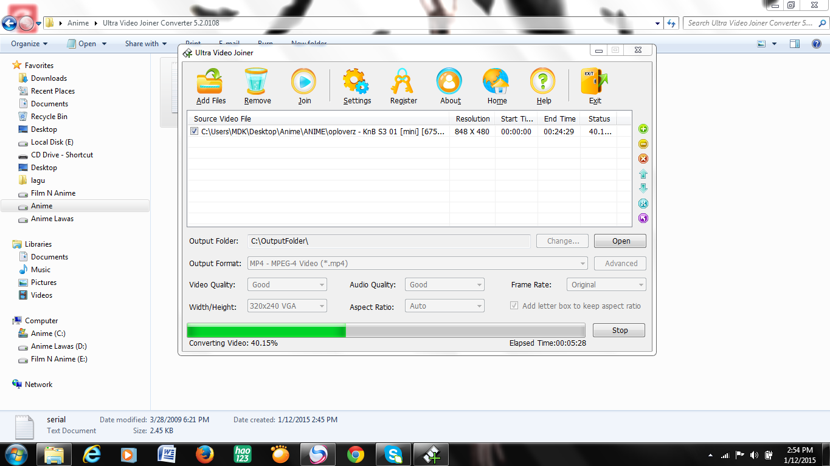This screenshot has width=830, height=466.
Task: Open Explorer Organize dropdown menu
Action: coord(29,44)
